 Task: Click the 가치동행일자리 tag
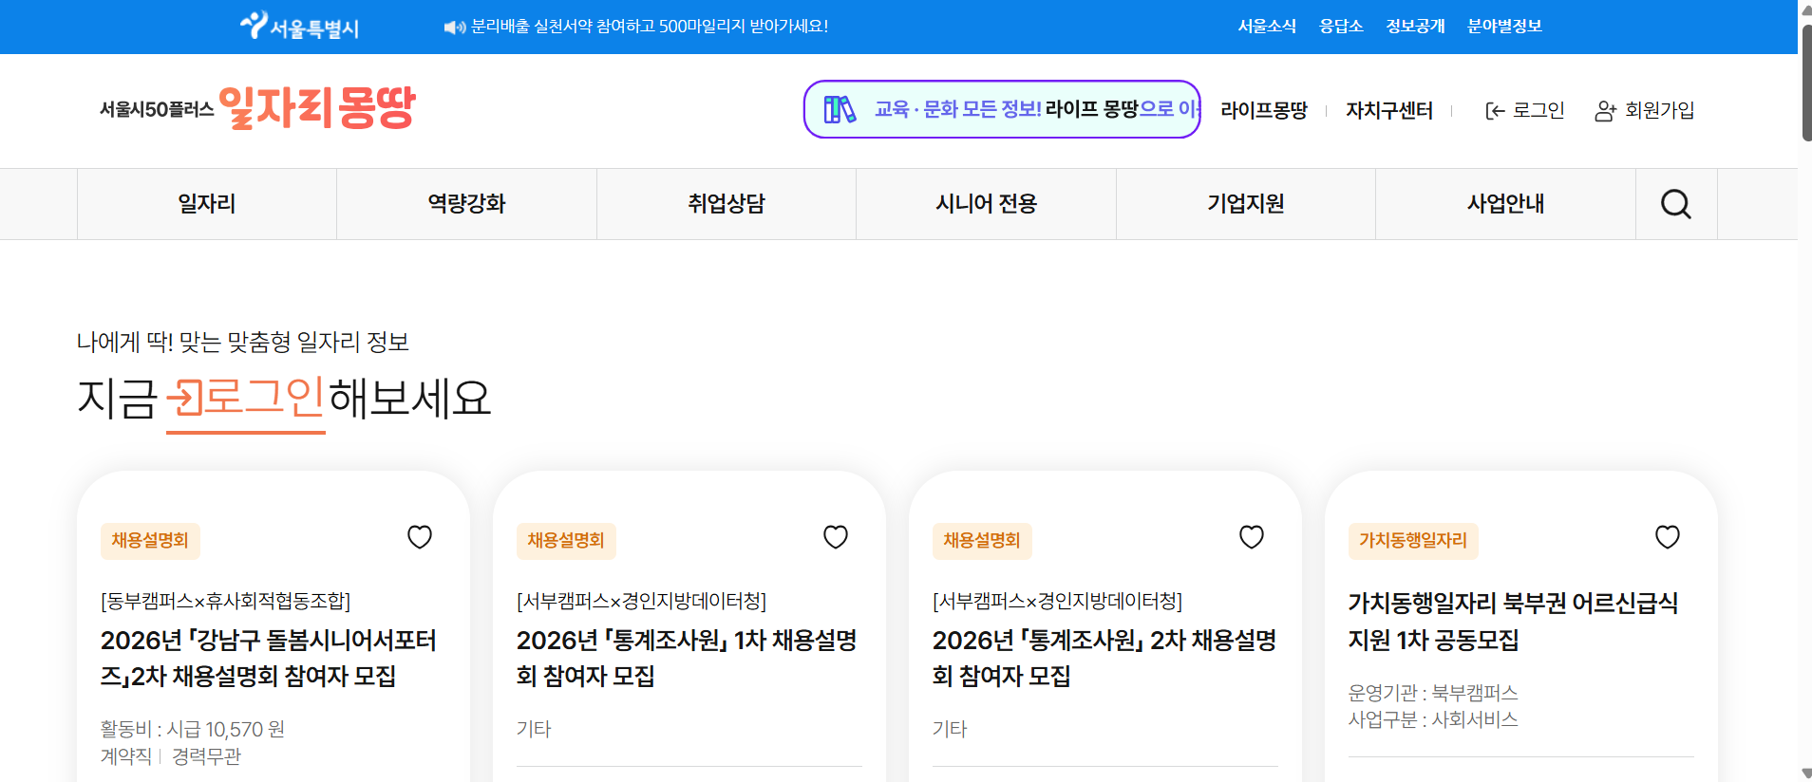(x=1413, y=541)
